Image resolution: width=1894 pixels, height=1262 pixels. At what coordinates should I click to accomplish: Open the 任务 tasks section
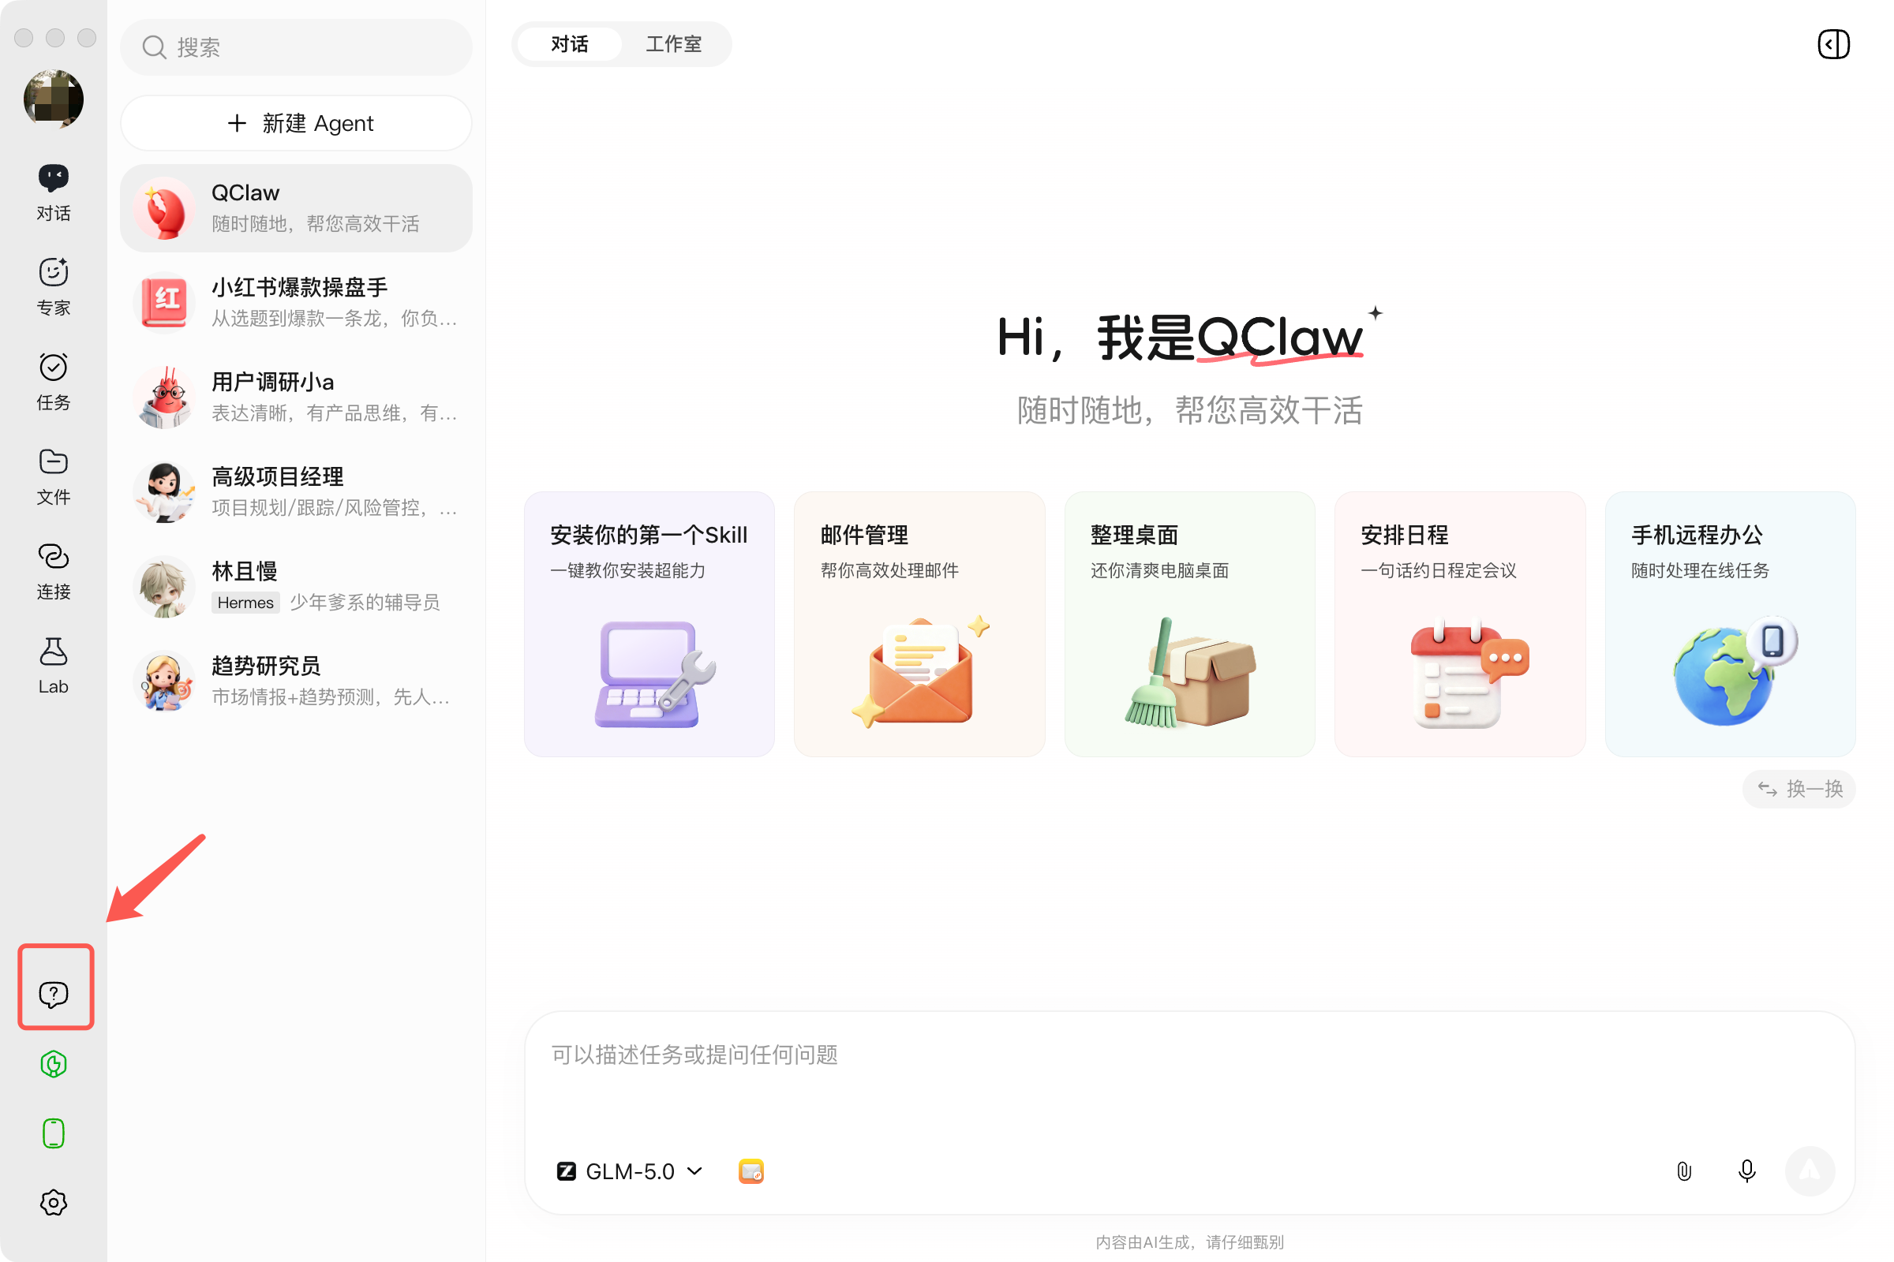53,383
